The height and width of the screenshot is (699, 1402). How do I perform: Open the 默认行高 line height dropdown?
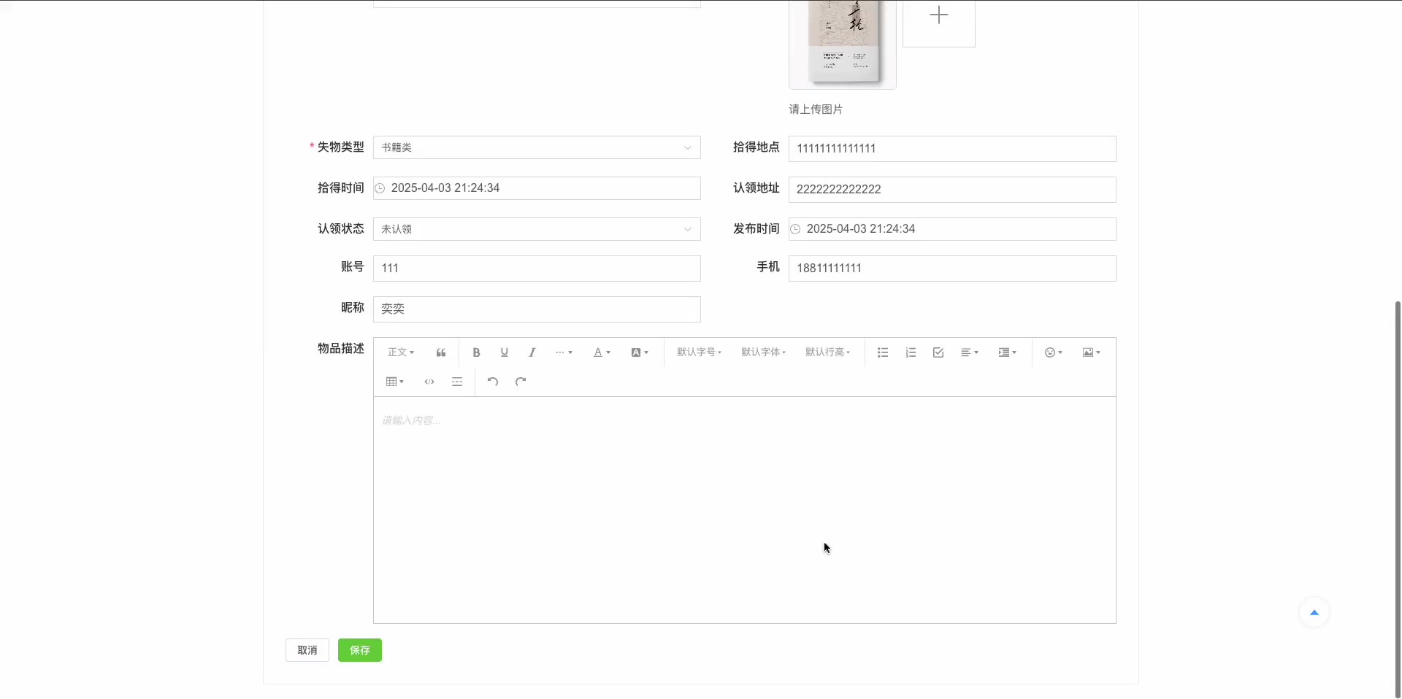(827, 352)
